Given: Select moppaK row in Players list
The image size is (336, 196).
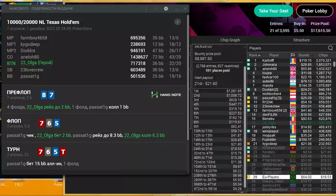Looking at the screenshot, I should 289,136.
